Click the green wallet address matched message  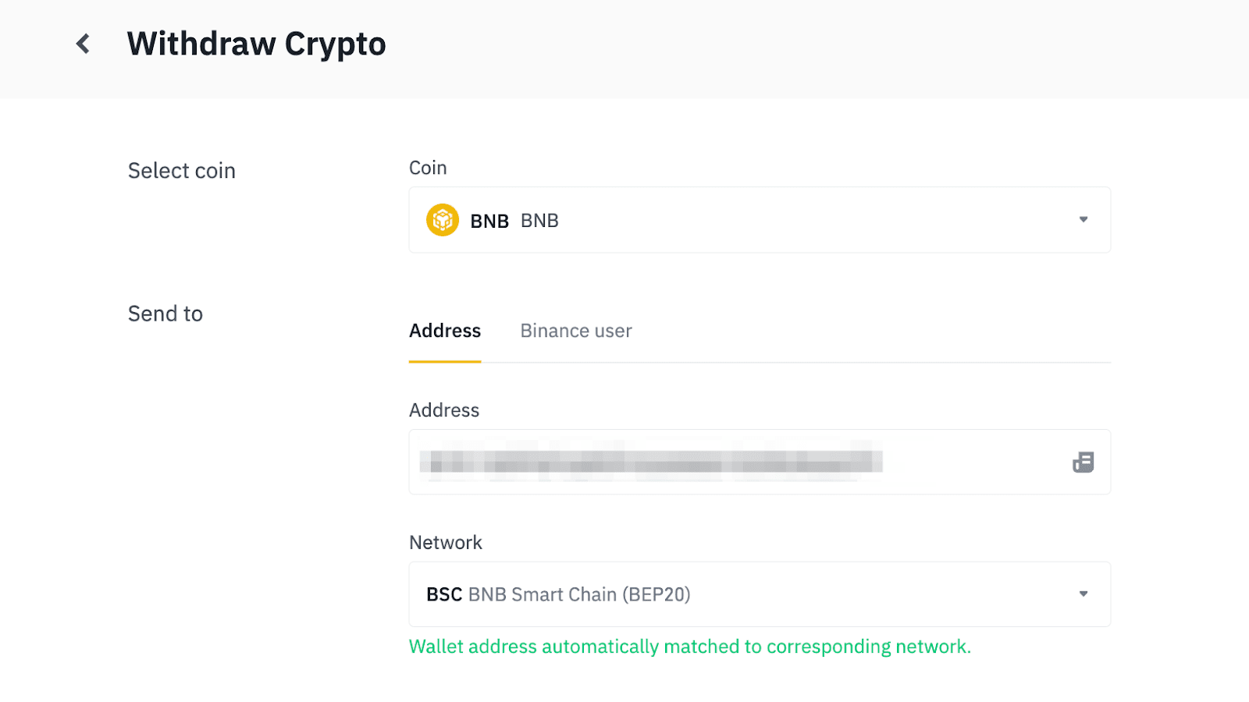tap(690, 647)
